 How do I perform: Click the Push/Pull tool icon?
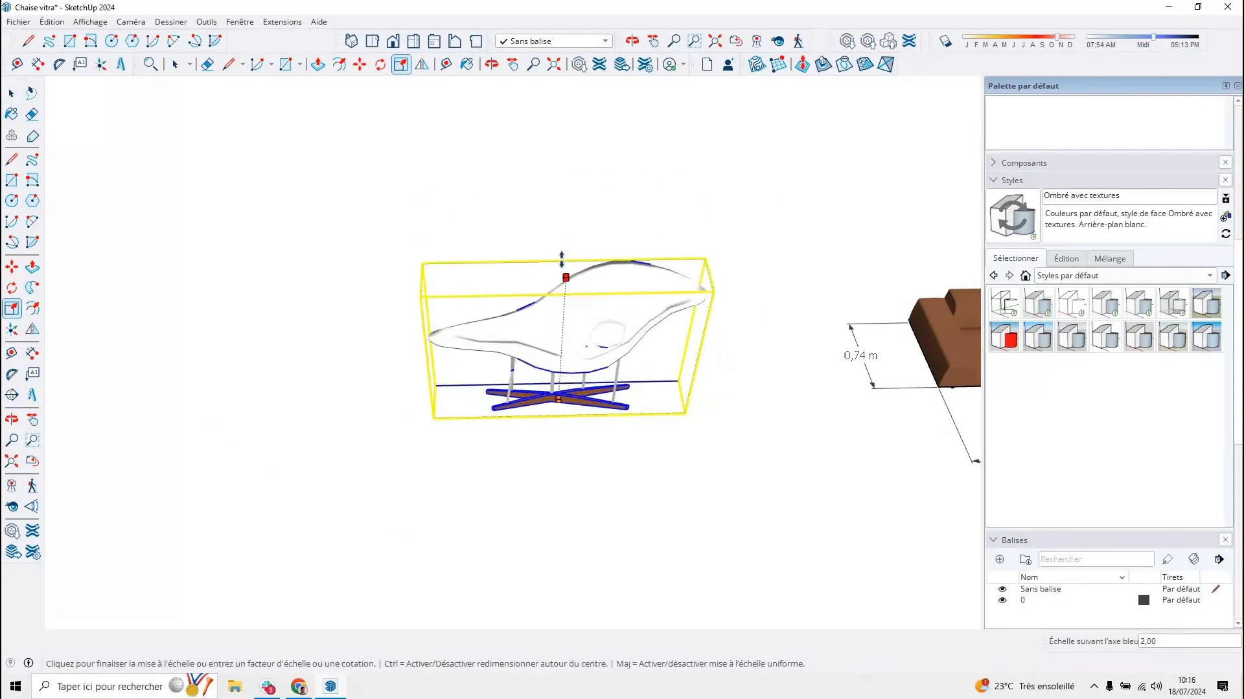tap(32, 266)
